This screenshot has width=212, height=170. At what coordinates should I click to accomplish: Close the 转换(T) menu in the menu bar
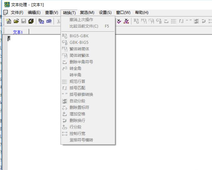69,13
